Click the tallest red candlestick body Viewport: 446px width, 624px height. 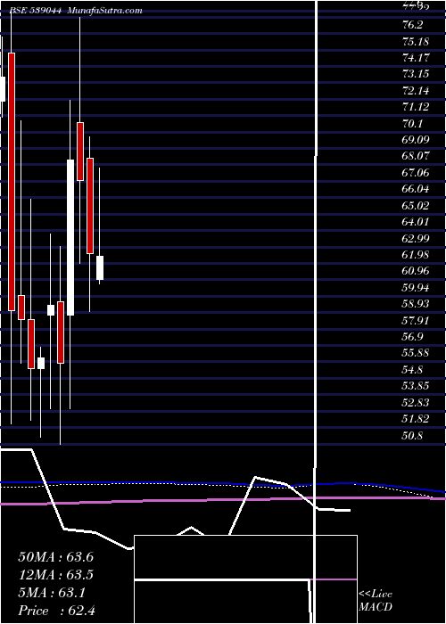click(12, 182)
